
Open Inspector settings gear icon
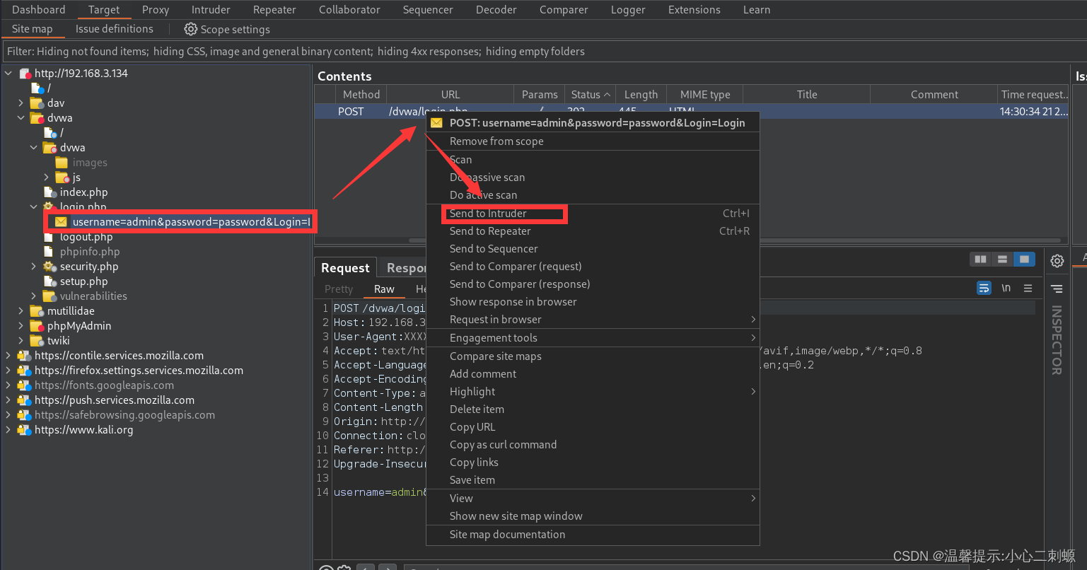click(1057, 260)
